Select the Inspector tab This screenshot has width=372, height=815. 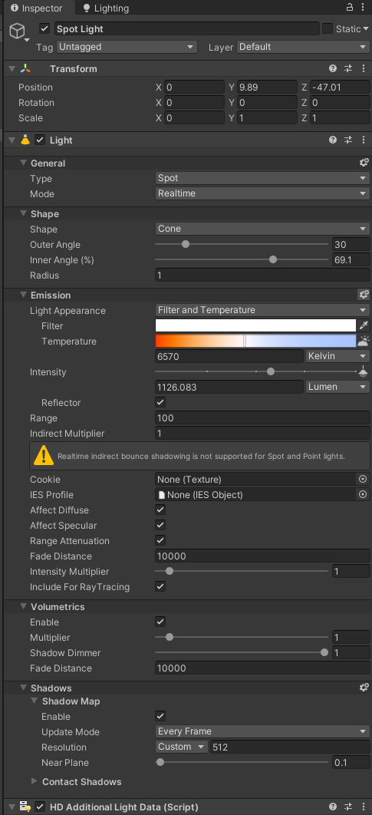point(37,8)
